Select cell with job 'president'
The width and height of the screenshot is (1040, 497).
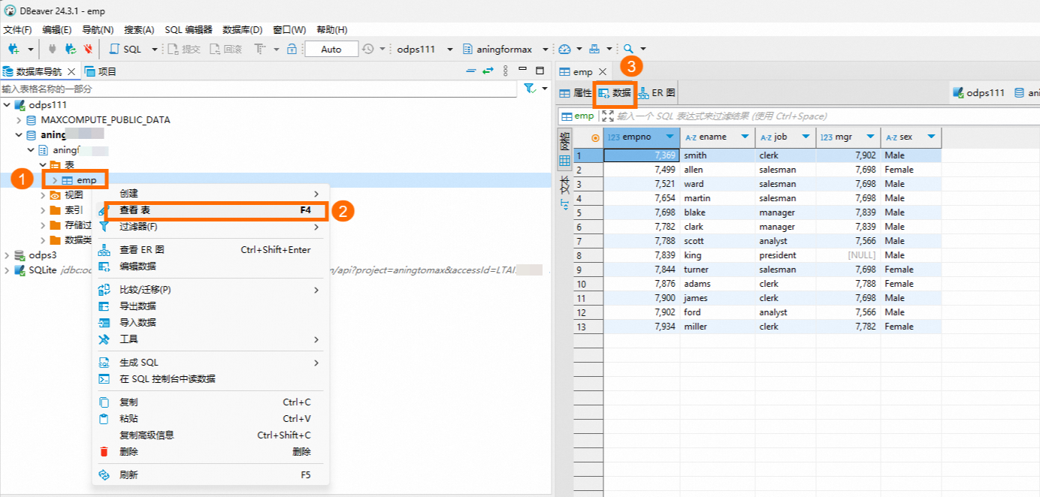coord(785,255)
